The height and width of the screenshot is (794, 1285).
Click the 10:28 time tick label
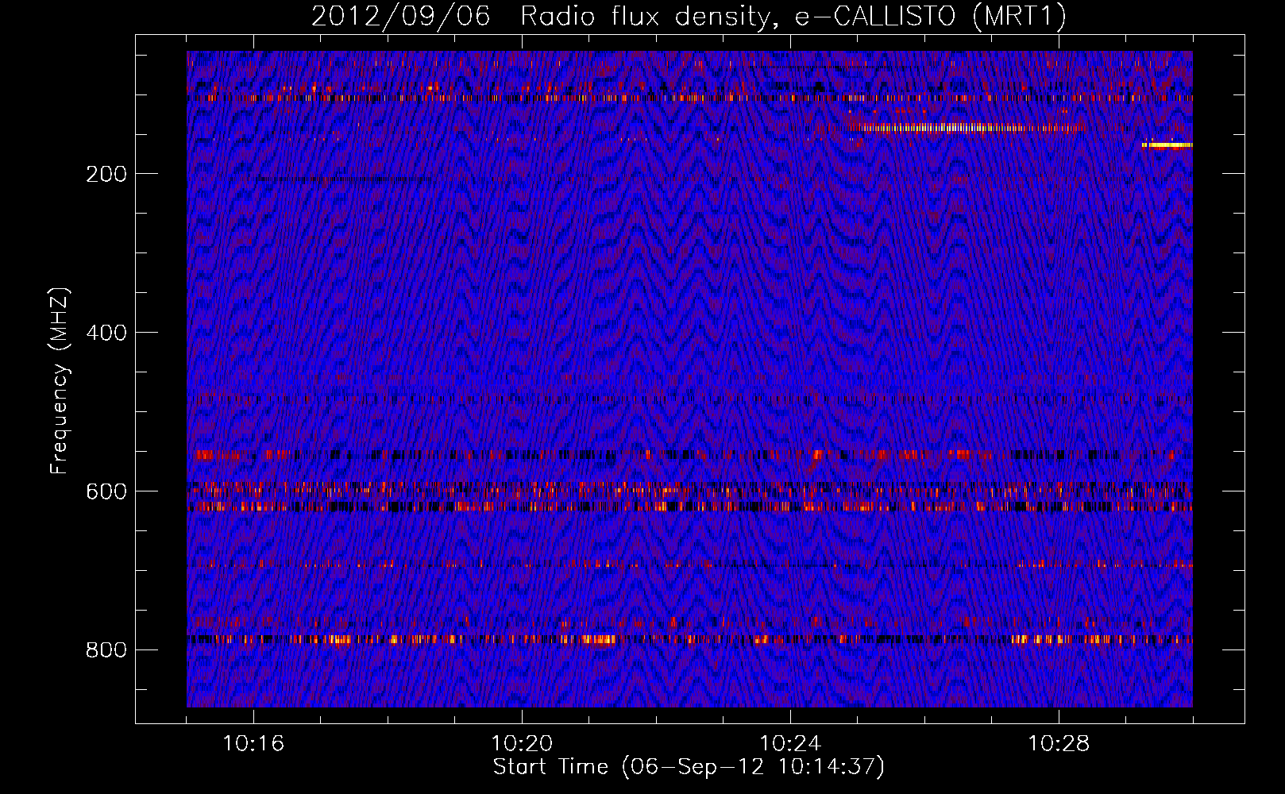coord(1059,744)
